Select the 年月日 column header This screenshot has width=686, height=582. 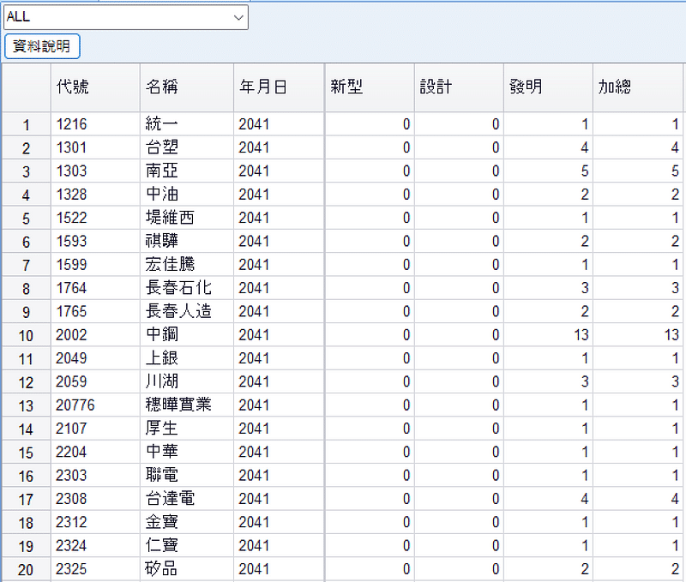pos(280,87)
